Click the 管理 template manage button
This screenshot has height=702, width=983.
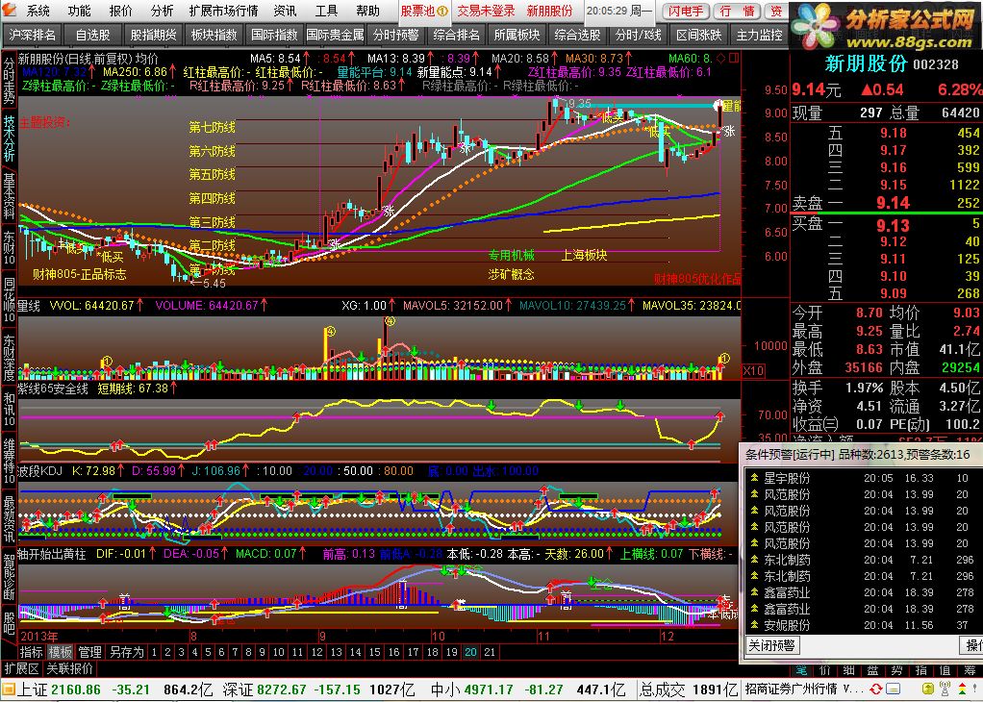89,652
